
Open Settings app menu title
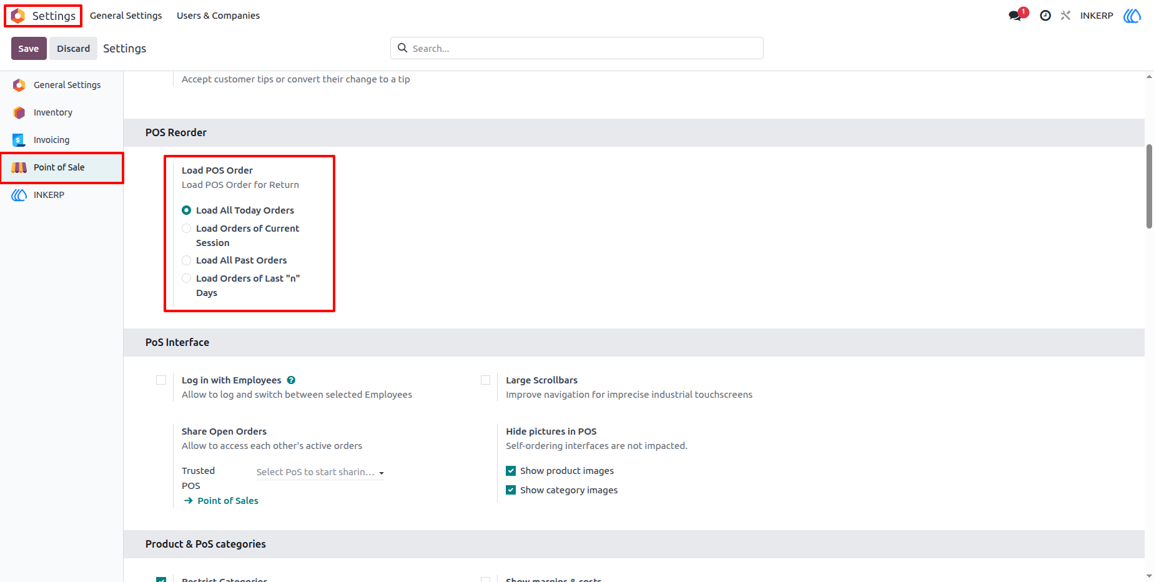point(54,16)
